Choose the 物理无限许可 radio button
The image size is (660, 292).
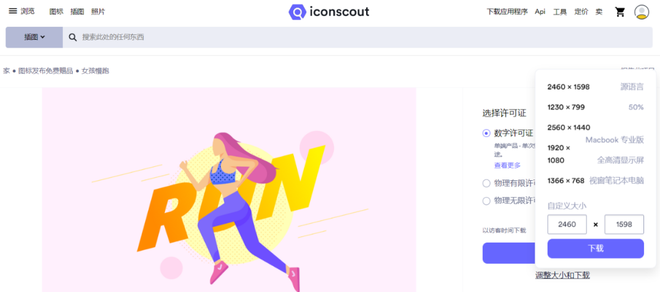[486, 201]
